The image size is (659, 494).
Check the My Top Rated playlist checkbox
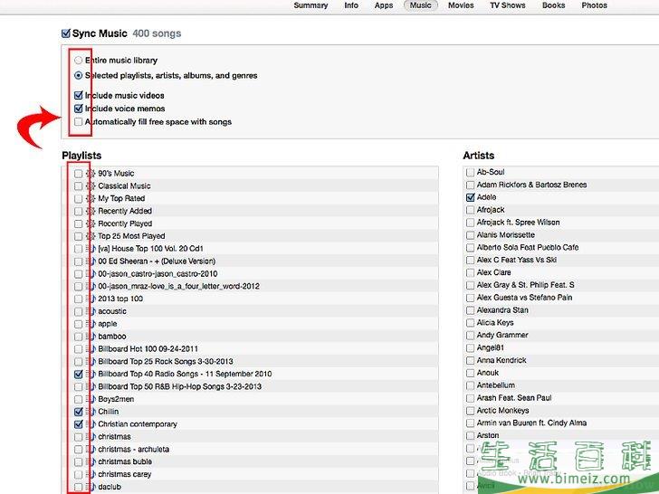coord(78,198)
